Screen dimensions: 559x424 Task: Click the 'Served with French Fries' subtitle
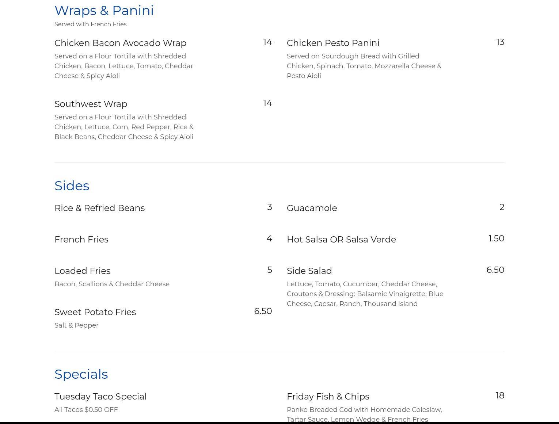(x=90, y=24)
